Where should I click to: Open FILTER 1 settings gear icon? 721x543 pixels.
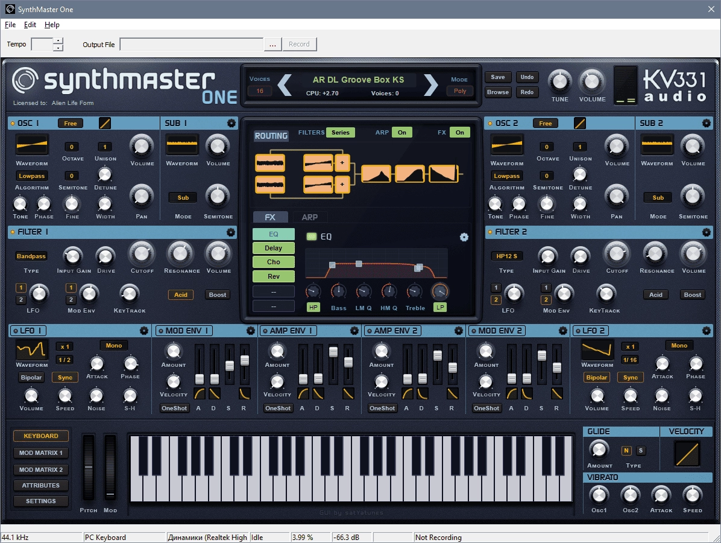point(231,232)
